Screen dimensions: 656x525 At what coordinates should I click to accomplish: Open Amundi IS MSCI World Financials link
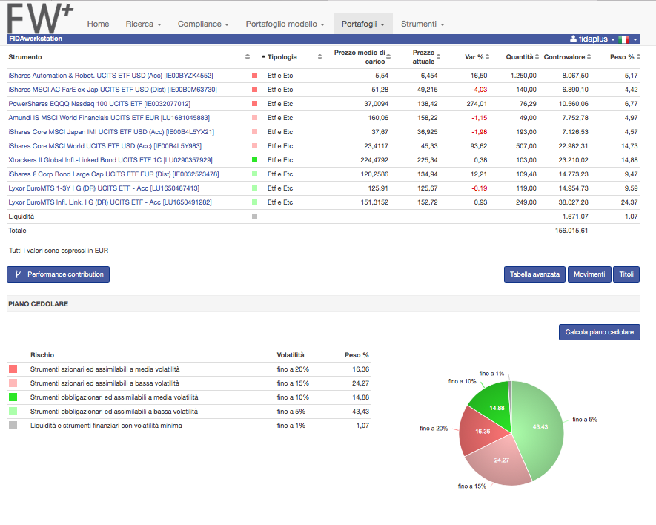(x=109, y=118)
